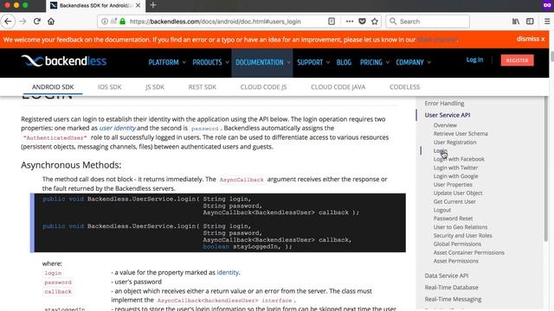
Task: Open Error Handling in sidebar
Action: click(x=444, y=104)
